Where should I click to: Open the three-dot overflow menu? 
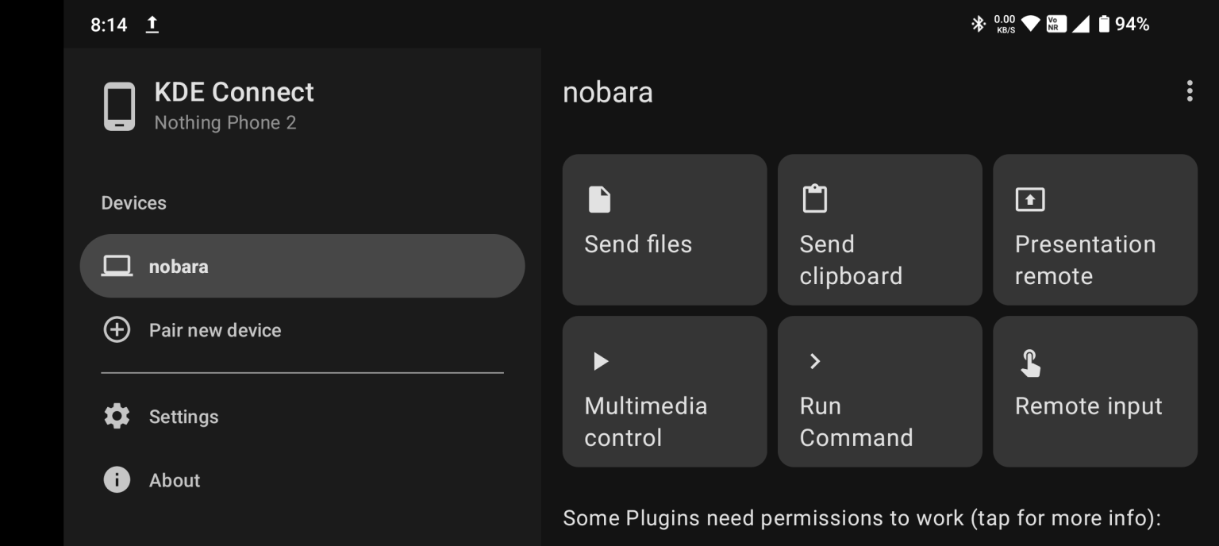(1190, 91)
